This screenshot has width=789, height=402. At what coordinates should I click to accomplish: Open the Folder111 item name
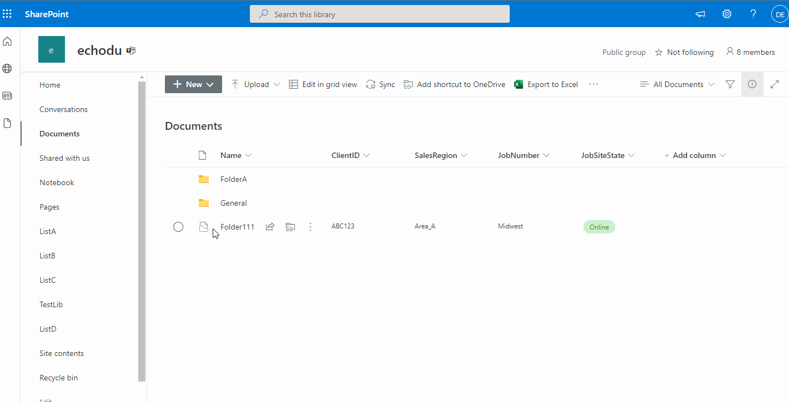[x=238, y=226]
